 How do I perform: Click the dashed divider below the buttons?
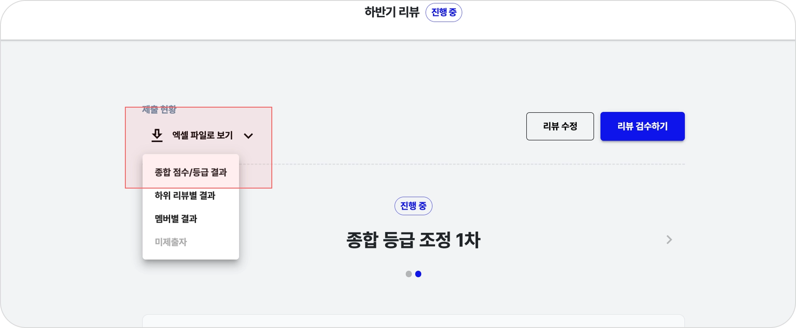tap(462, 164)
